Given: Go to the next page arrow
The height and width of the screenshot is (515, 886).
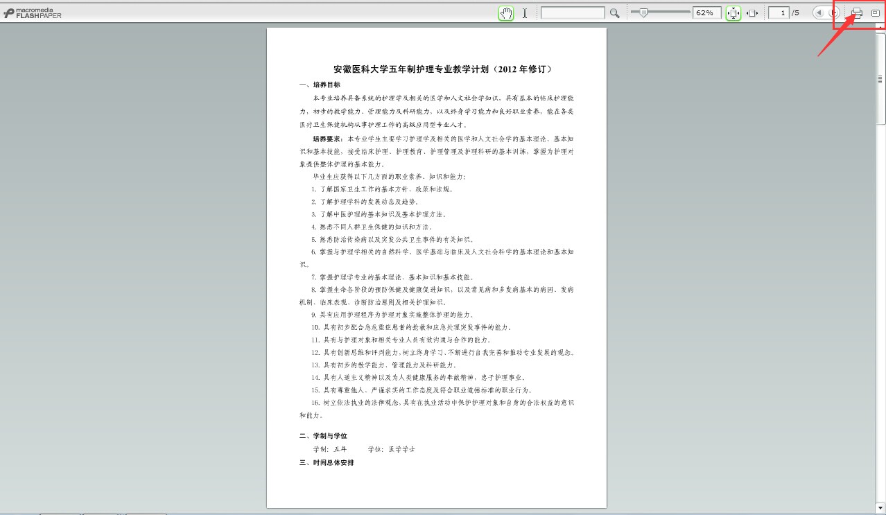Looking at the screenshot, I should pyautogui.click(x=833, y=13).
